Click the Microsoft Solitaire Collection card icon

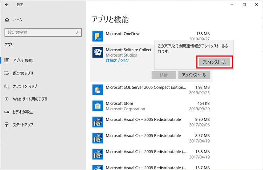click(97, 53)
